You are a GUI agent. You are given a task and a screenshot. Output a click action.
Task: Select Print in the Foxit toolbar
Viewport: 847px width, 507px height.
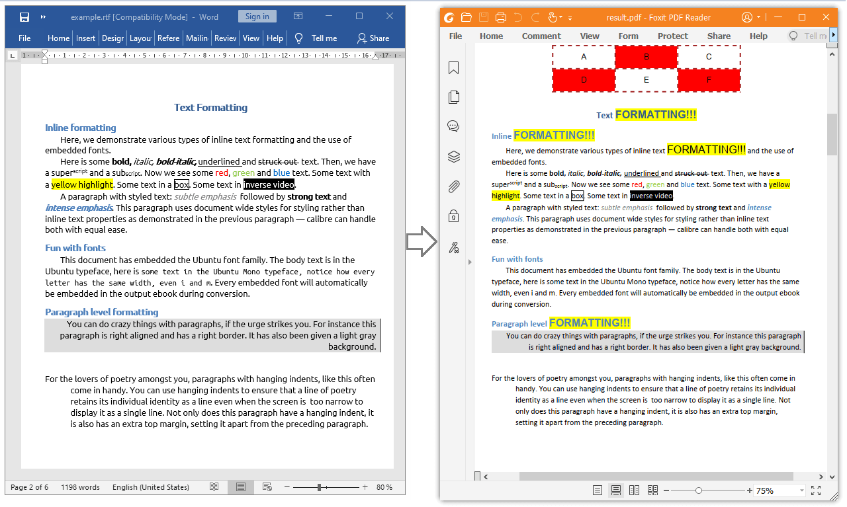502,17
